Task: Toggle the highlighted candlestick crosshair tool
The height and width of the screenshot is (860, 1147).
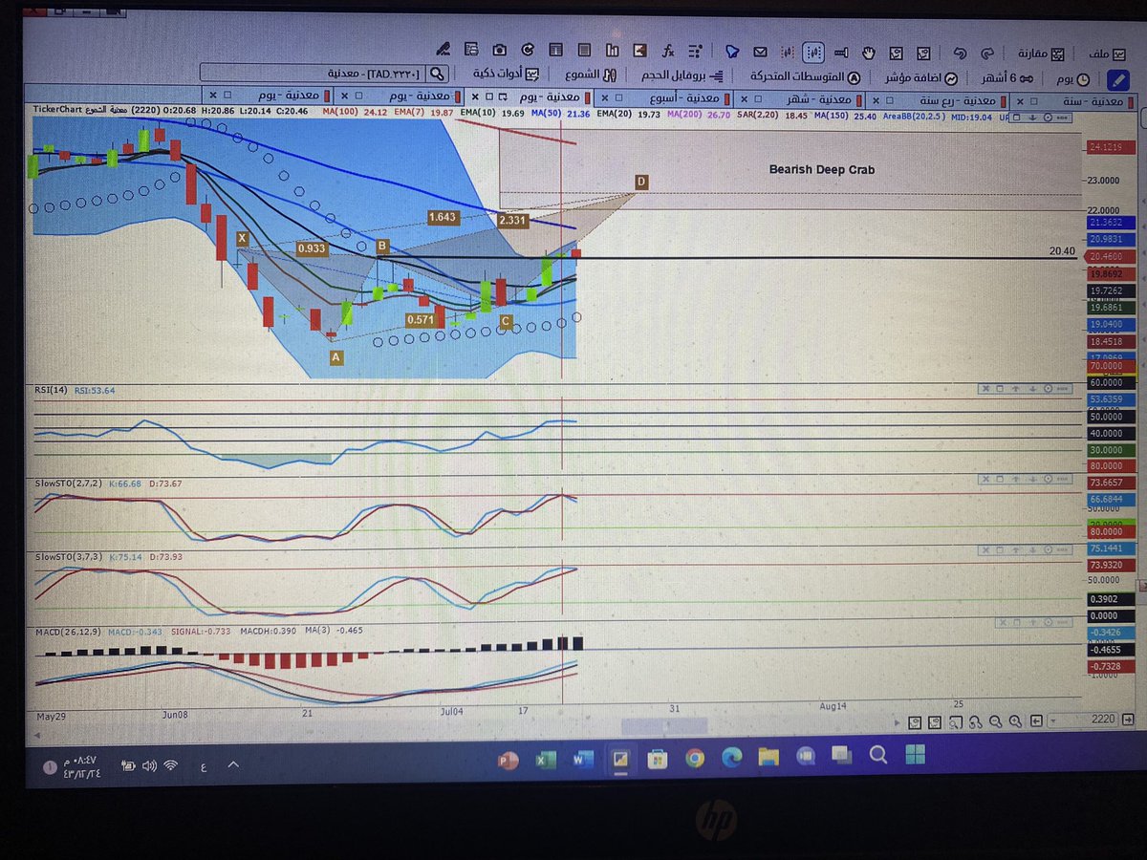Action: coord(813,52)
